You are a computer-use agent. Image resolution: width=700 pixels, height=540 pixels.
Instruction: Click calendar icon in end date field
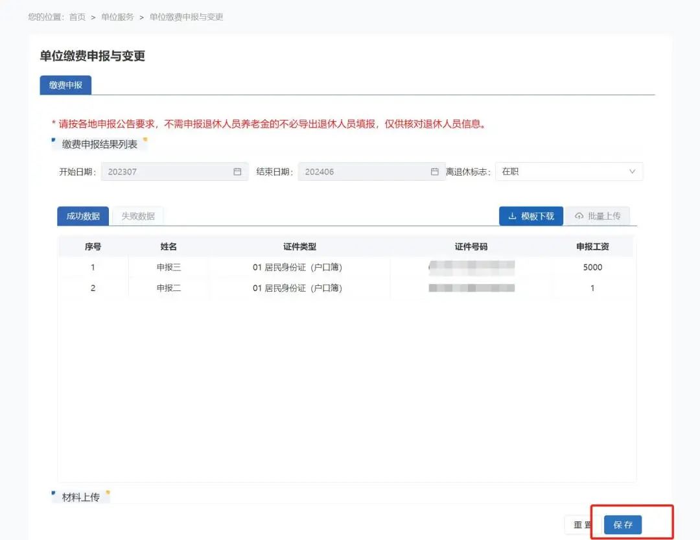click(435, 172)
